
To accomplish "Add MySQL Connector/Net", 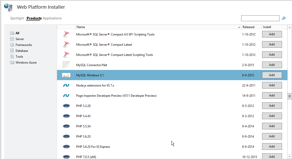I will (272, 65).
